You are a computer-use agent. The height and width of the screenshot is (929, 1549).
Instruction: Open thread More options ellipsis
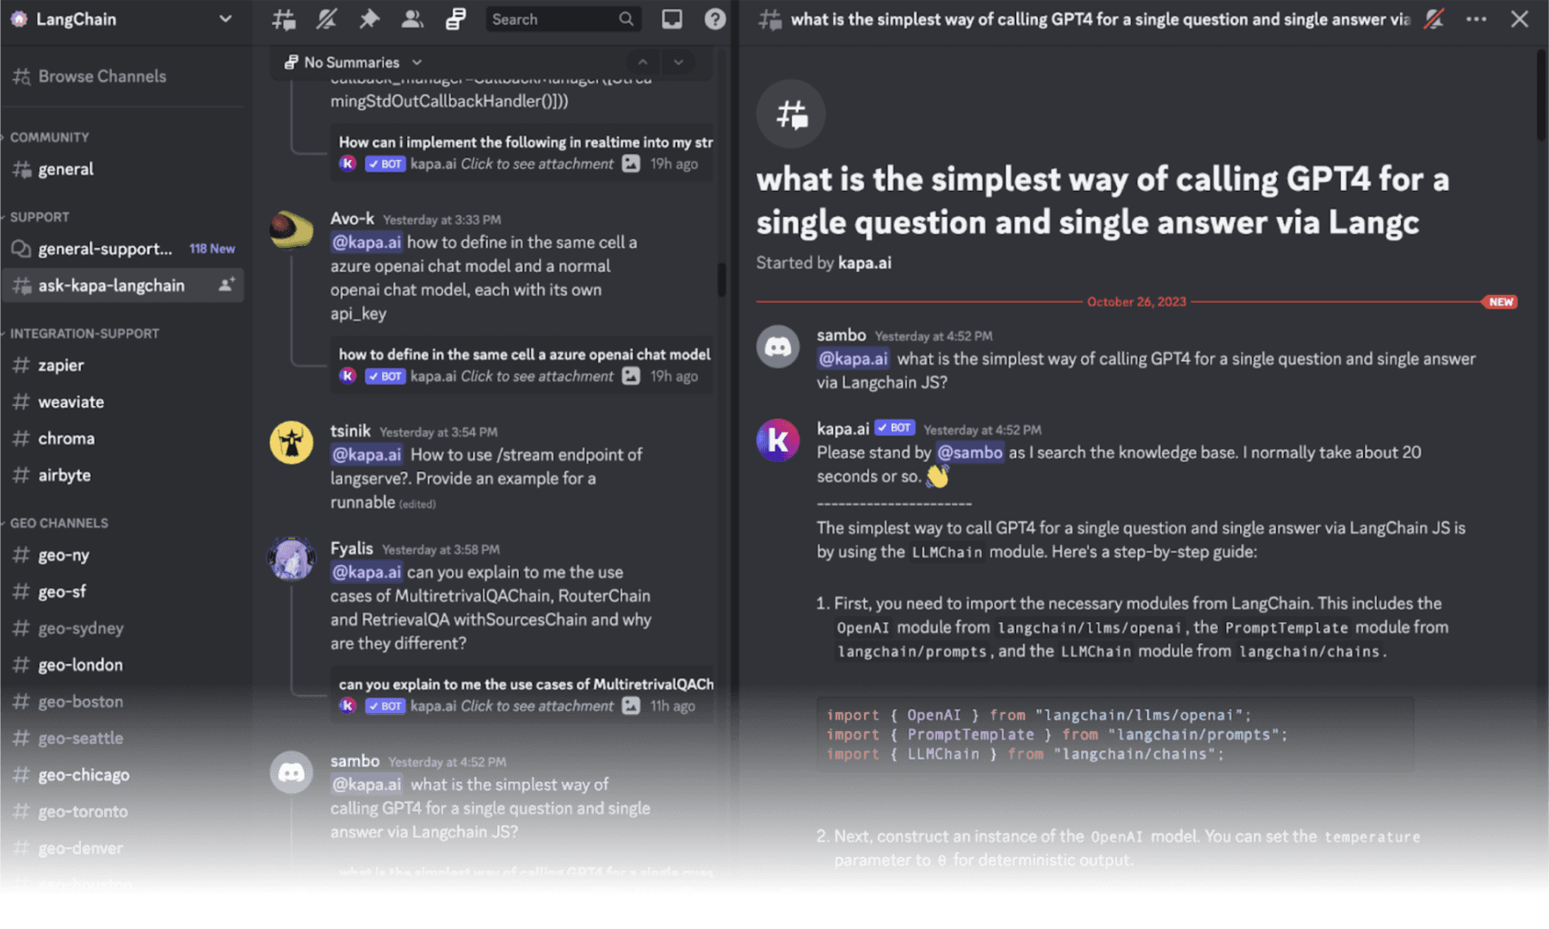(x=1477, y=19)
